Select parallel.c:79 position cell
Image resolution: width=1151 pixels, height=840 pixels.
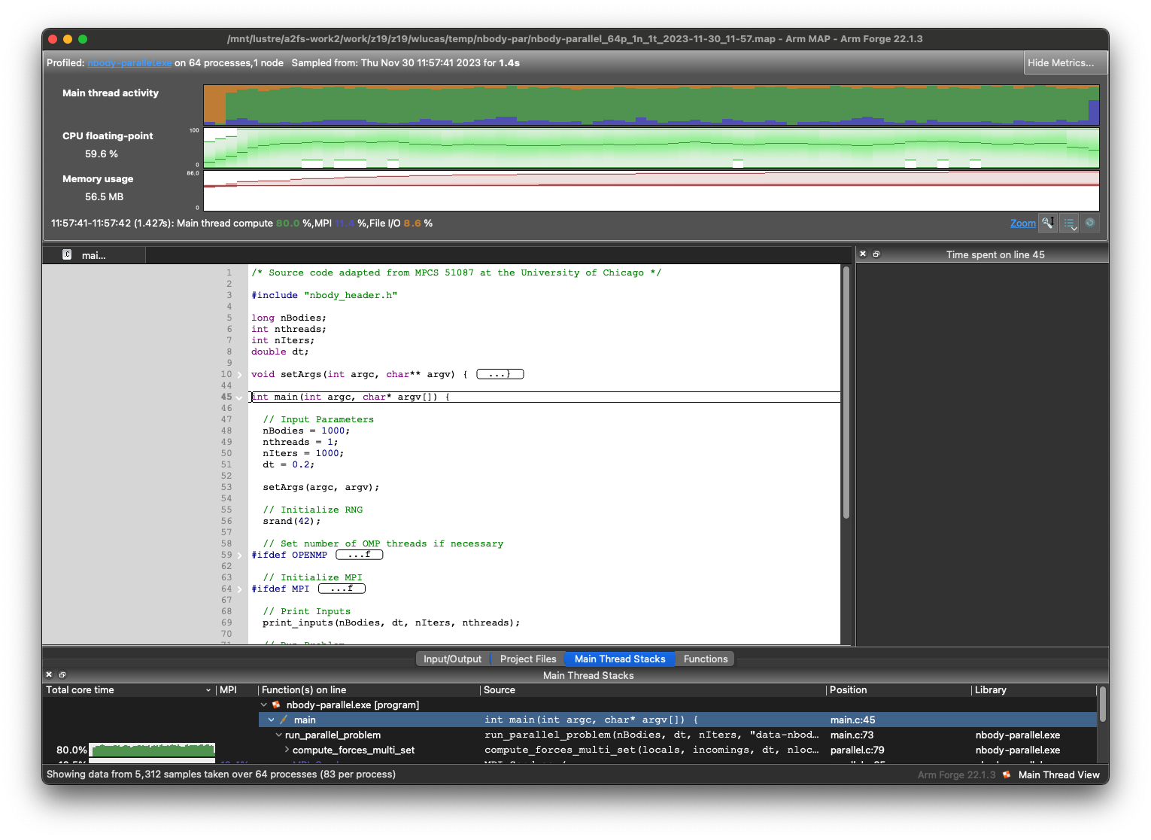pos(857,750)
